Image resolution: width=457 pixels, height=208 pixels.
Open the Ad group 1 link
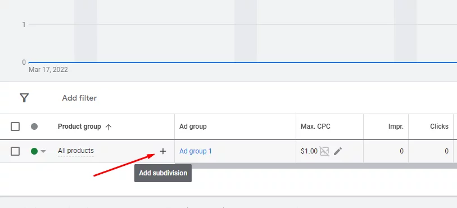[196, 151]
